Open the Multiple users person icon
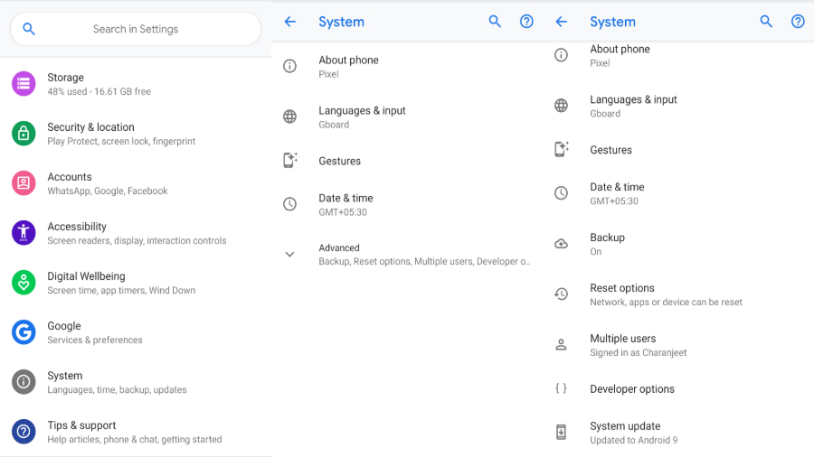This screenshot has height=457, width=814. click(561, 345)
